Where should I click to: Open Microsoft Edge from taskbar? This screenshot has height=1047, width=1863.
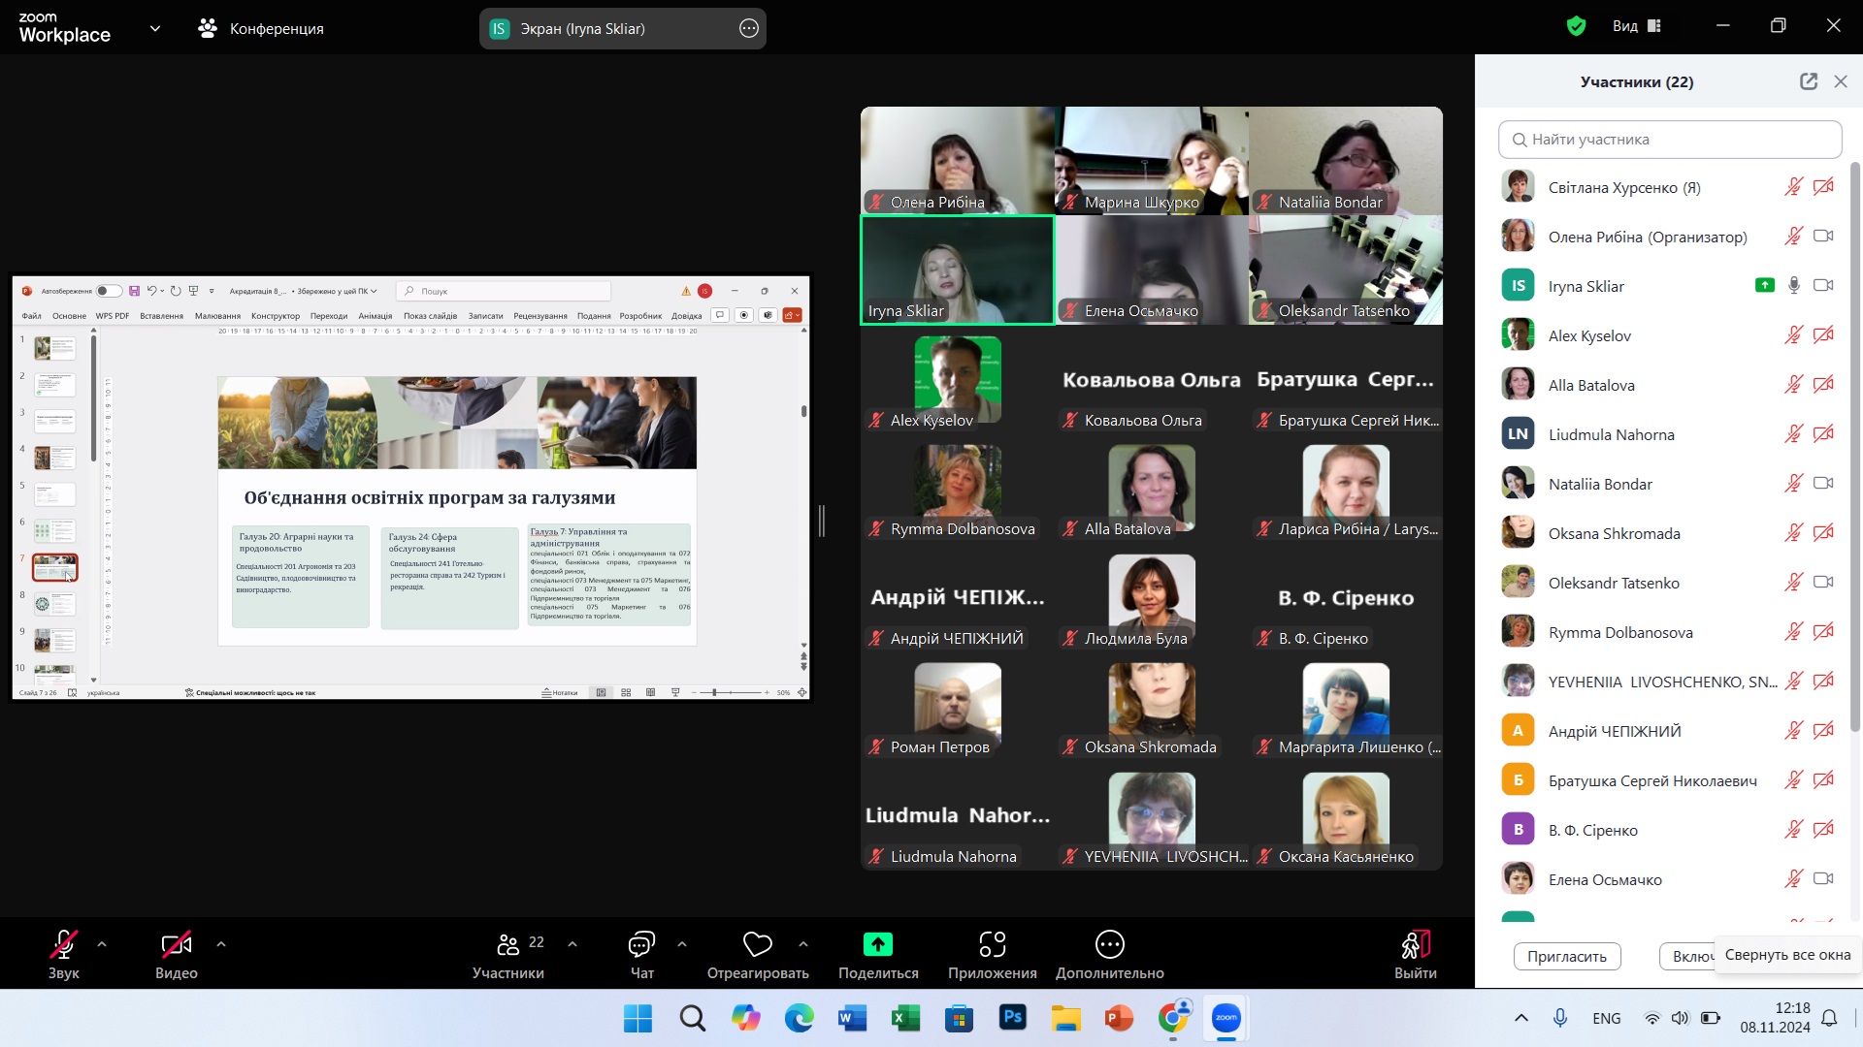coord(799,1018)
